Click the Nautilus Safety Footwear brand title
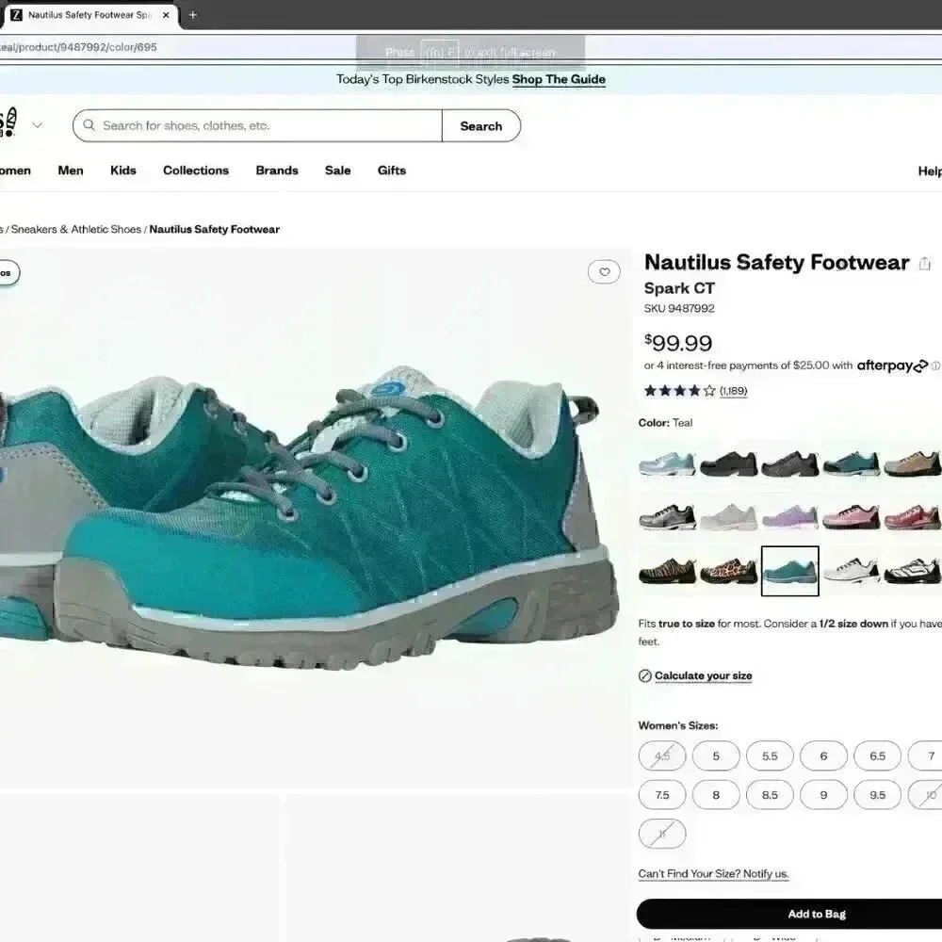The image size is (942, 942). [777, 263]
